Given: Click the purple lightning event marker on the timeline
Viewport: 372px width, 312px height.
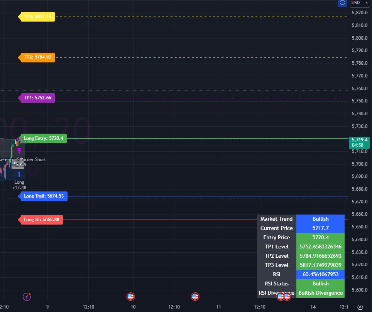Looking at the screenshot, I should [x=26, y=296].
